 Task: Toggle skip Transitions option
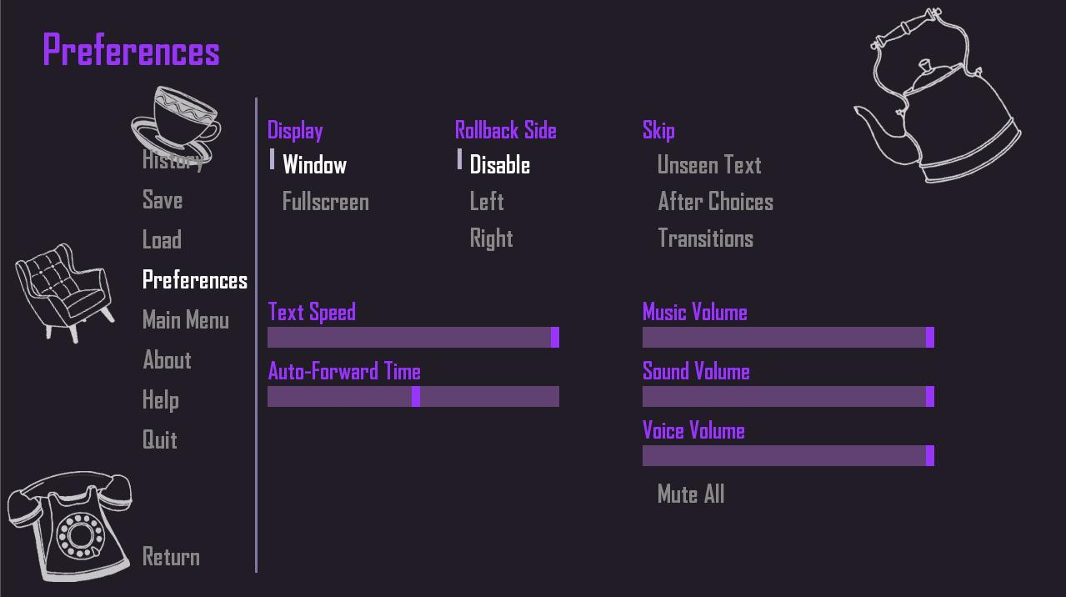(x=705, y=238)
